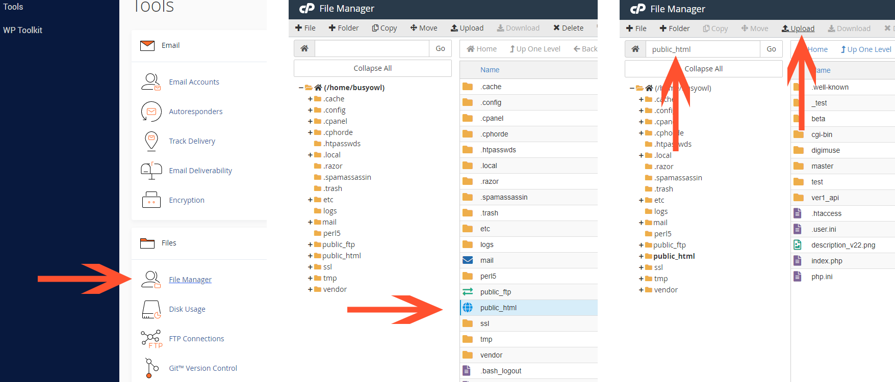
Task: Select index.php in right file list
Action: coord(827,261)
